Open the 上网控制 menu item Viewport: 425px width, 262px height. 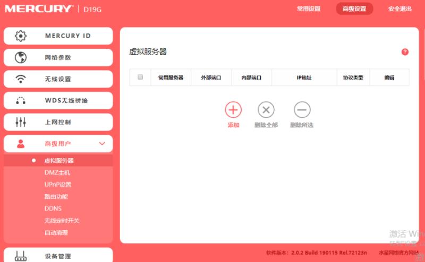[x=58, y=122]
